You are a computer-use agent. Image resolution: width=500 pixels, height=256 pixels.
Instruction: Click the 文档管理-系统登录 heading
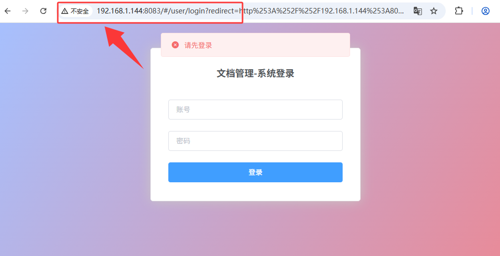coord(255,74)
